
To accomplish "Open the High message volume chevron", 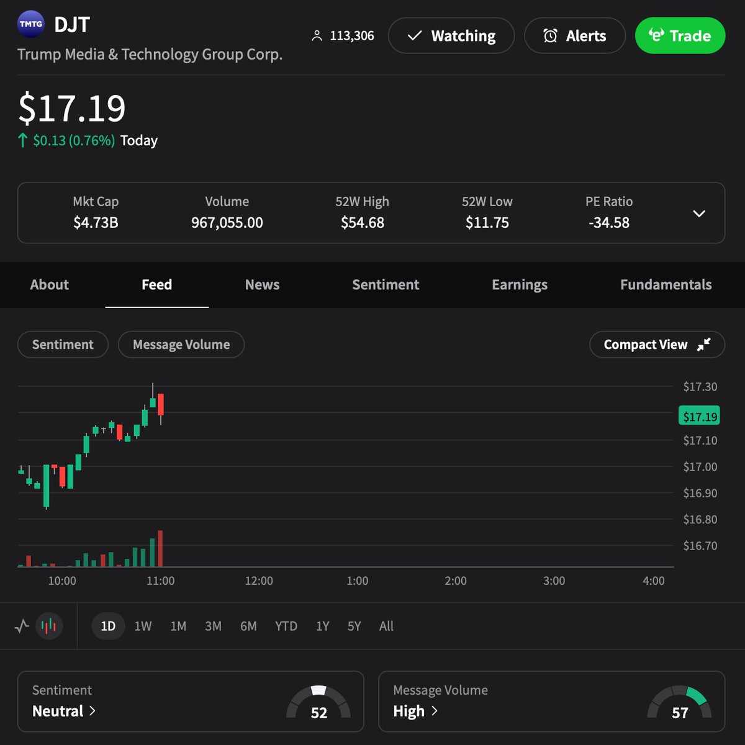I will pyautogui.click(x=435, y=710).
